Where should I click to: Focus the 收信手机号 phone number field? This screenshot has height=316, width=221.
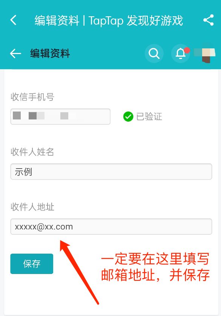[x=60, y=116]
